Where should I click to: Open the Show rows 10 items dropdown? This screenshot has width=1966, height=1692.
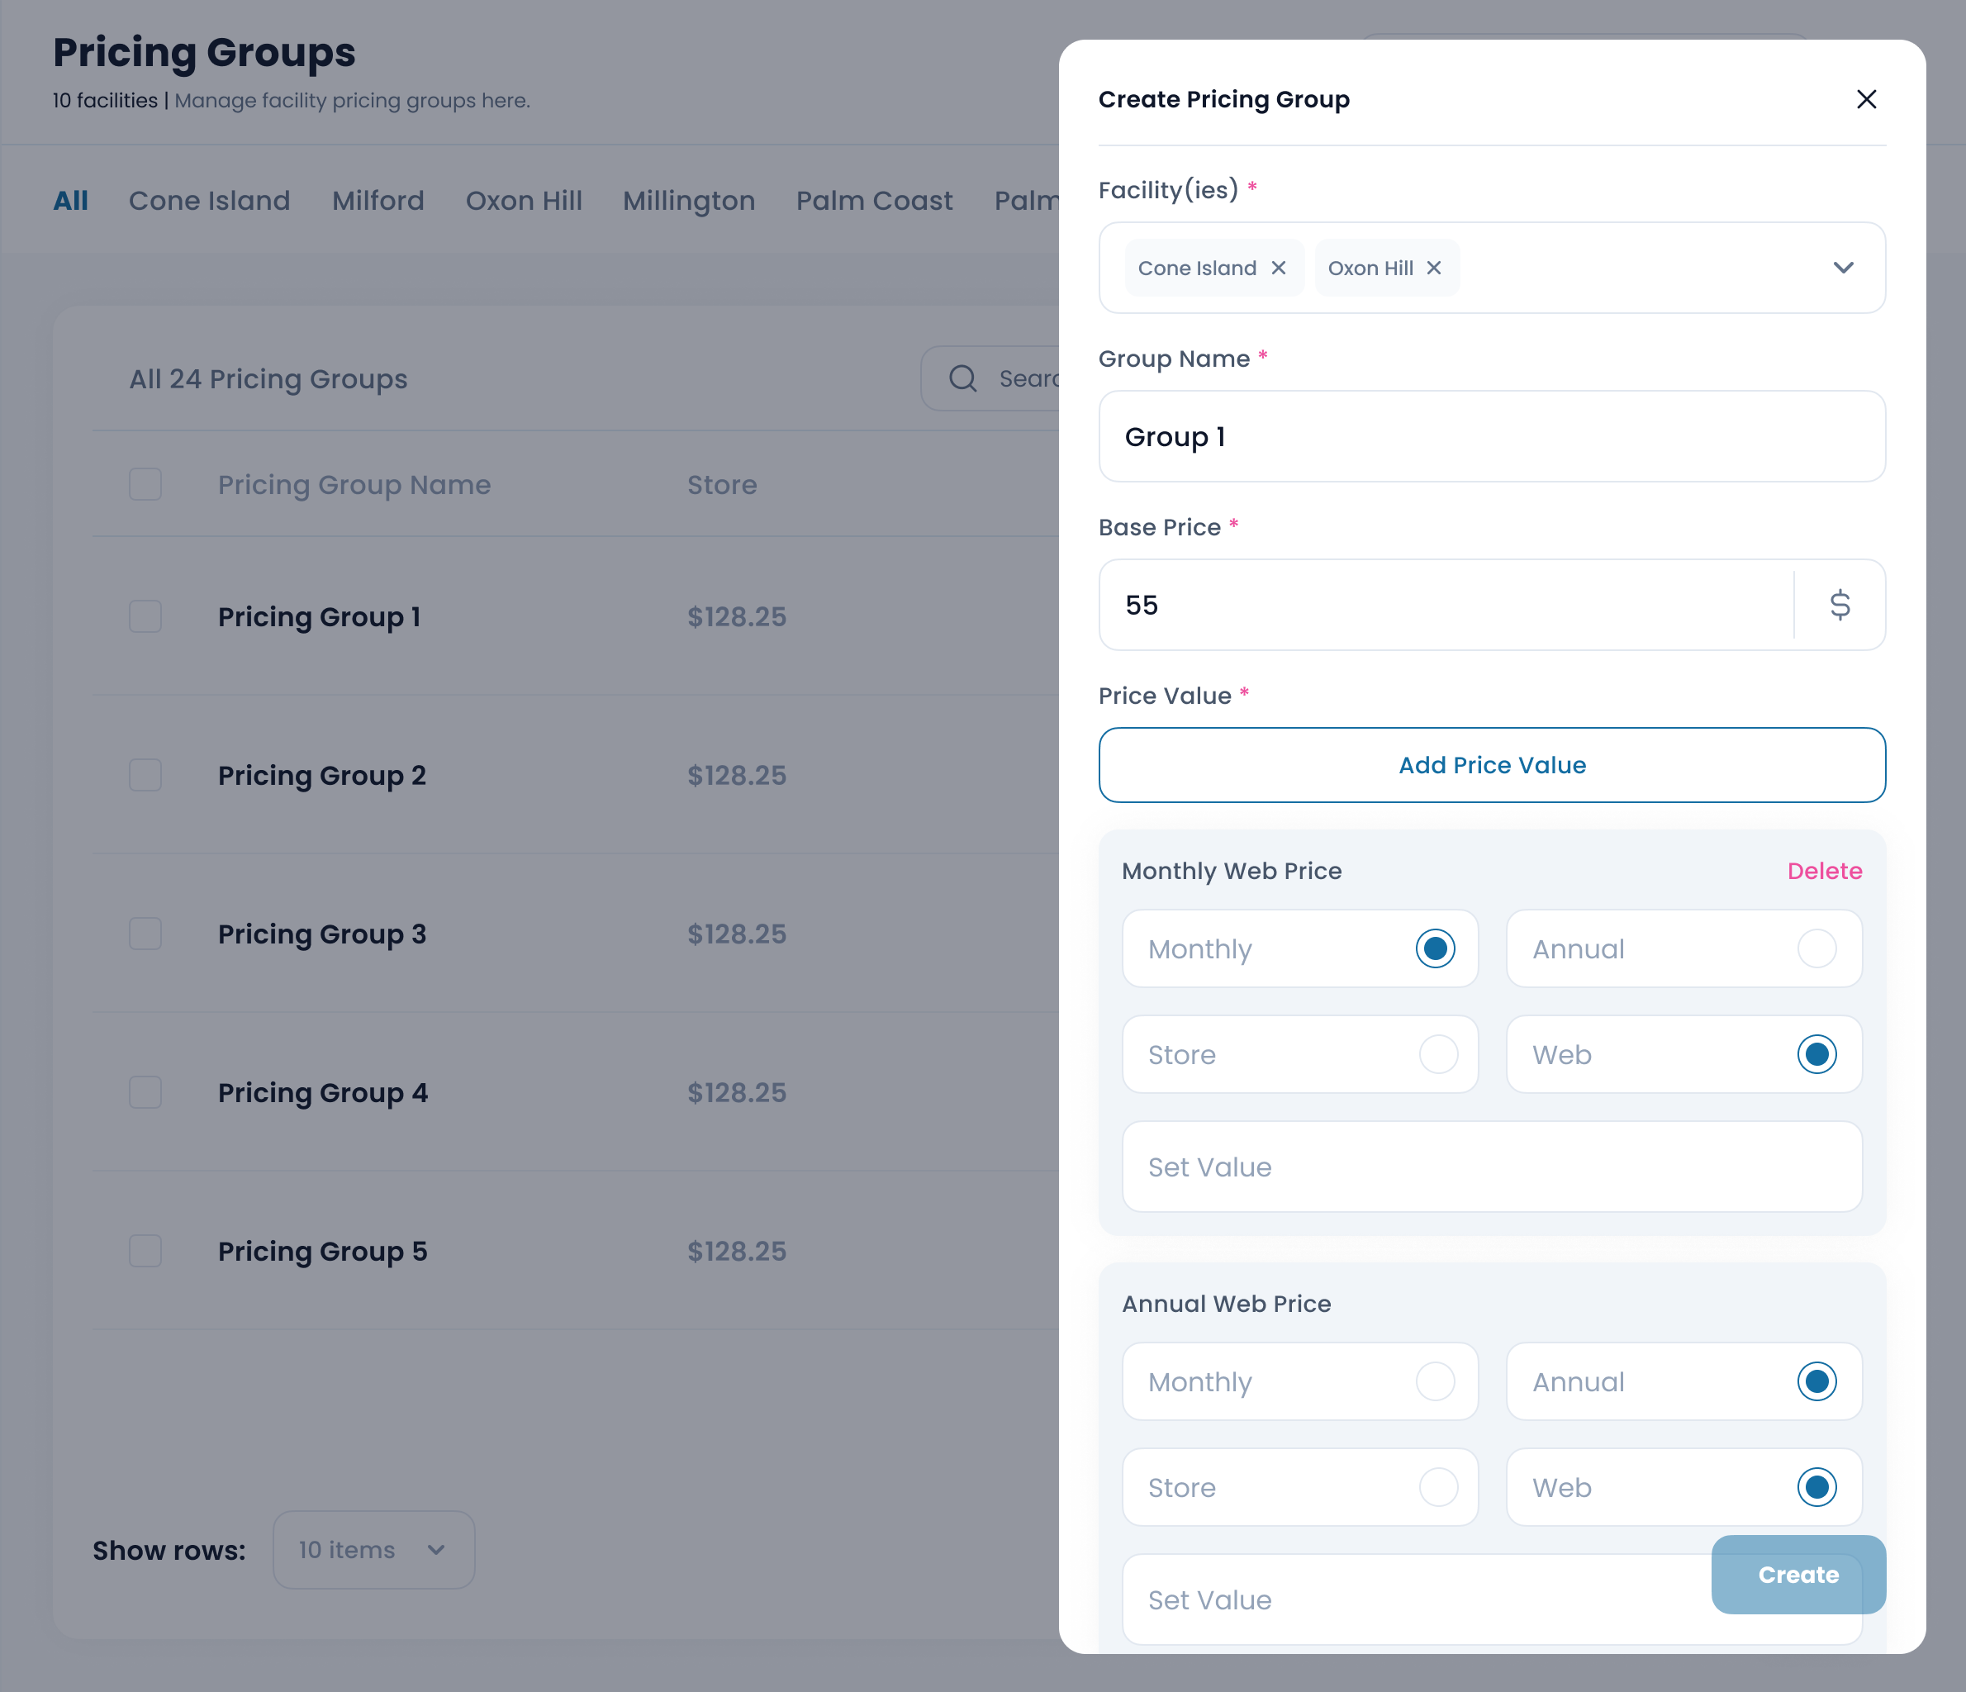click(374, 1550)
